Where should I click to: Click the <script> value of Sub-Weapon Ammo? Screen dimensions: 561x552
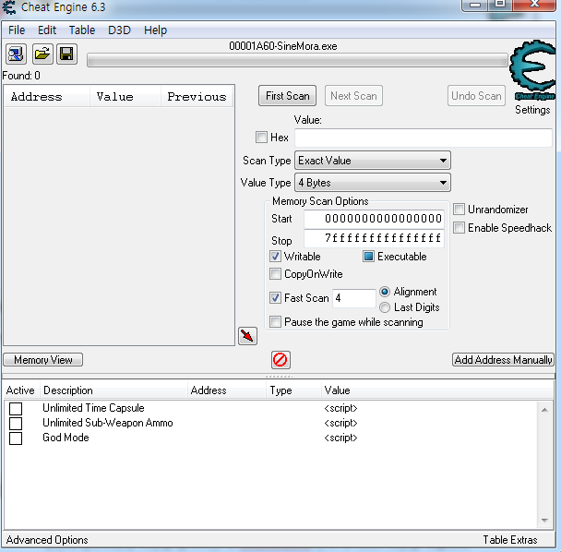point(340,423)
